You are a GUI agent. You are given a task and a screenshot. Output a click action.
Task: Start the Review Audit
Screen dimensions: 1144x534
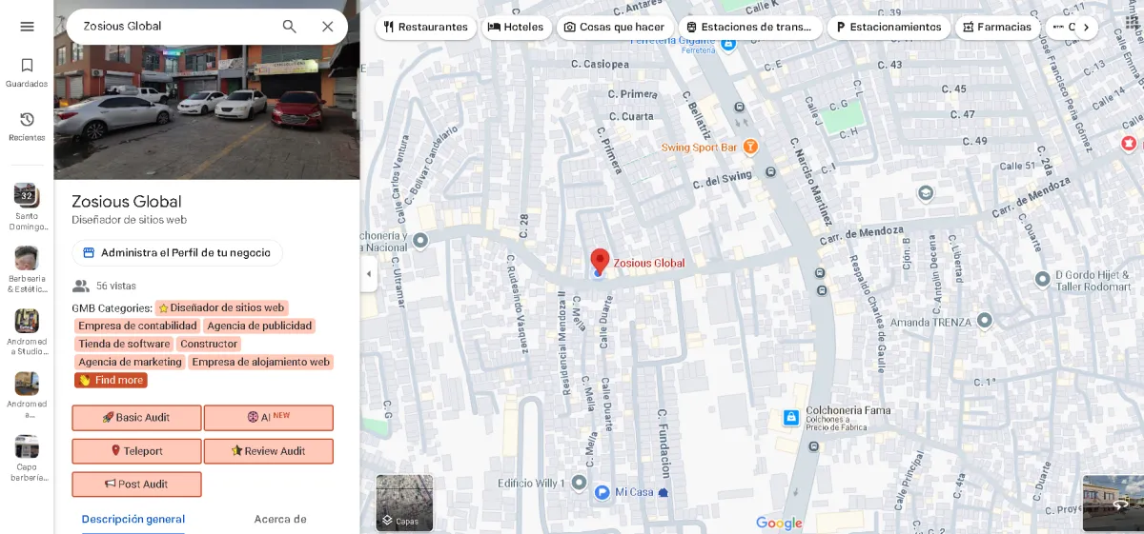pos(268,451)
